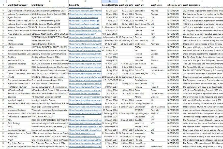223x149 pixels.
Task: Select the Melbourne city cell
Action: pos(142,44)
